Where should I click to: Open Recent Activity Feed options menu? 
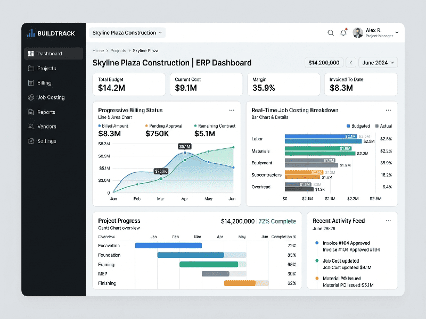pyautogui.click(x=388, y=221)
